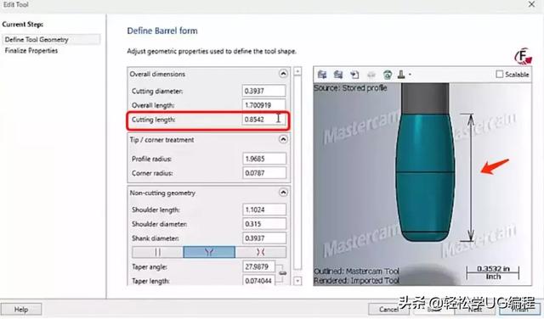
Task: Click the 'Outlined: Mastercam Tool' label
Action: tap(356, 271)
